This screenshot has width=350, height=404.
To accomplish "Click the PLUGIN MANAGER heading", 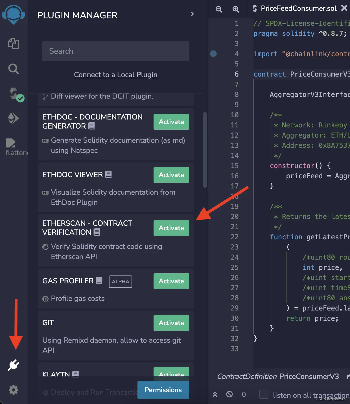I will 77,15.
